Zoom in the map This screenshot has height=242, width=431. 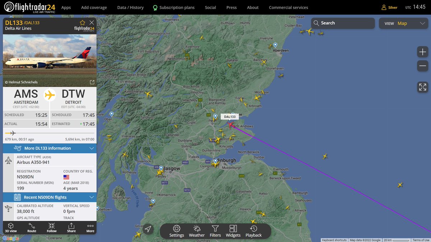pos(422,52)
